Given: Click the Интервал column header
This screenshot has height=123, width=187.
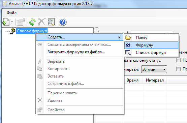Looking at the screenshot, I should click(155, 80).
